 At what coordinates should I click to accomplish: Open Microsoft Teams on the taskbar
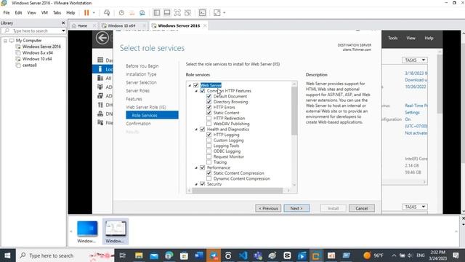pyautogui.click(x=258, y=255)
